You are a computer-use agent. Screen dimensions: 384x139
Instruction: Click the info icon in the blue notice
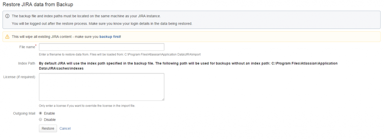click(7, 16)
